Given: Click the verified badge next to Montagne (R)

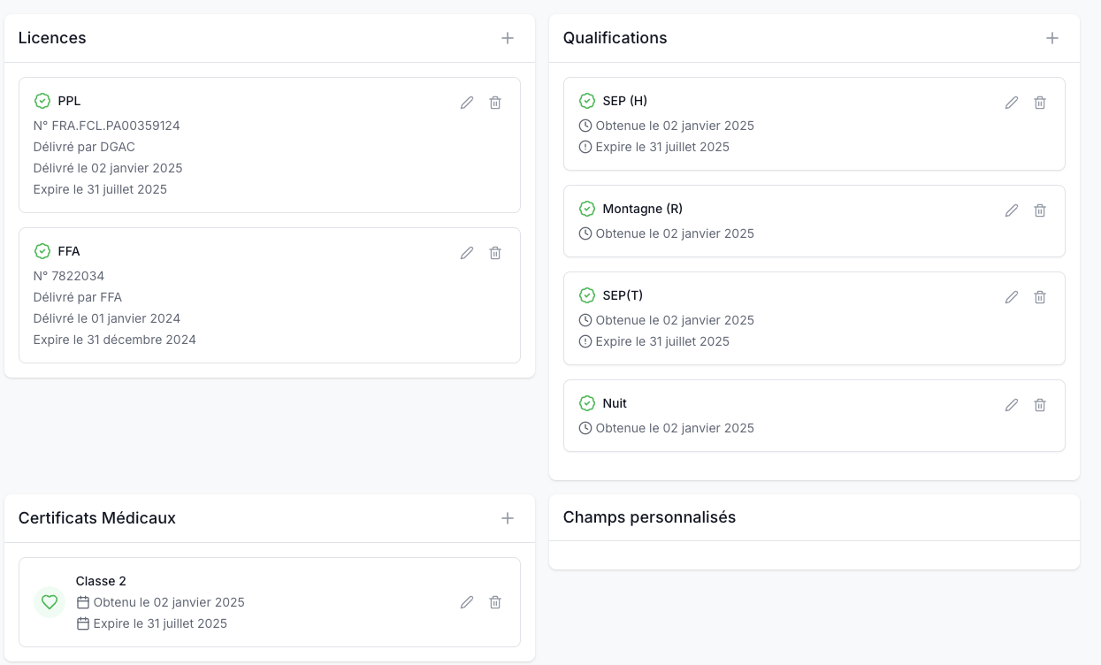Looking at the screenshot, I should click(587, 209).
